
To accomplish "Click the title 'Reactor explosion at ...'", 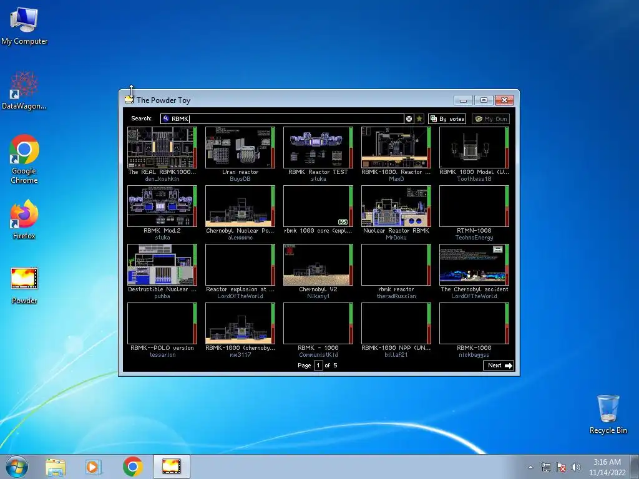I will tap(240, 289).
